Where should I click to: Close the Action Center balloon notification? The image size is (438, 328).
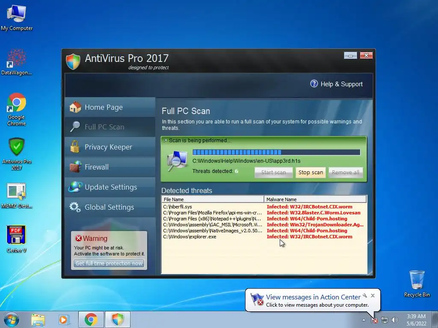click(x=373, y=296)
